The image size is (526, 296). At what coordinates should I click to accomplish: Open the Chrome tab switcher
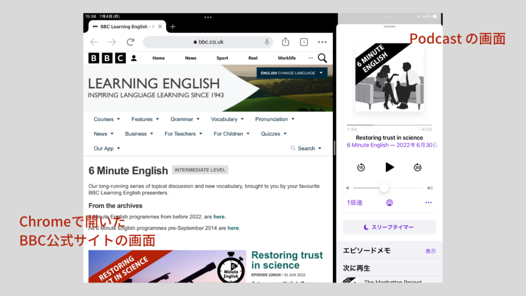point(304,42)
